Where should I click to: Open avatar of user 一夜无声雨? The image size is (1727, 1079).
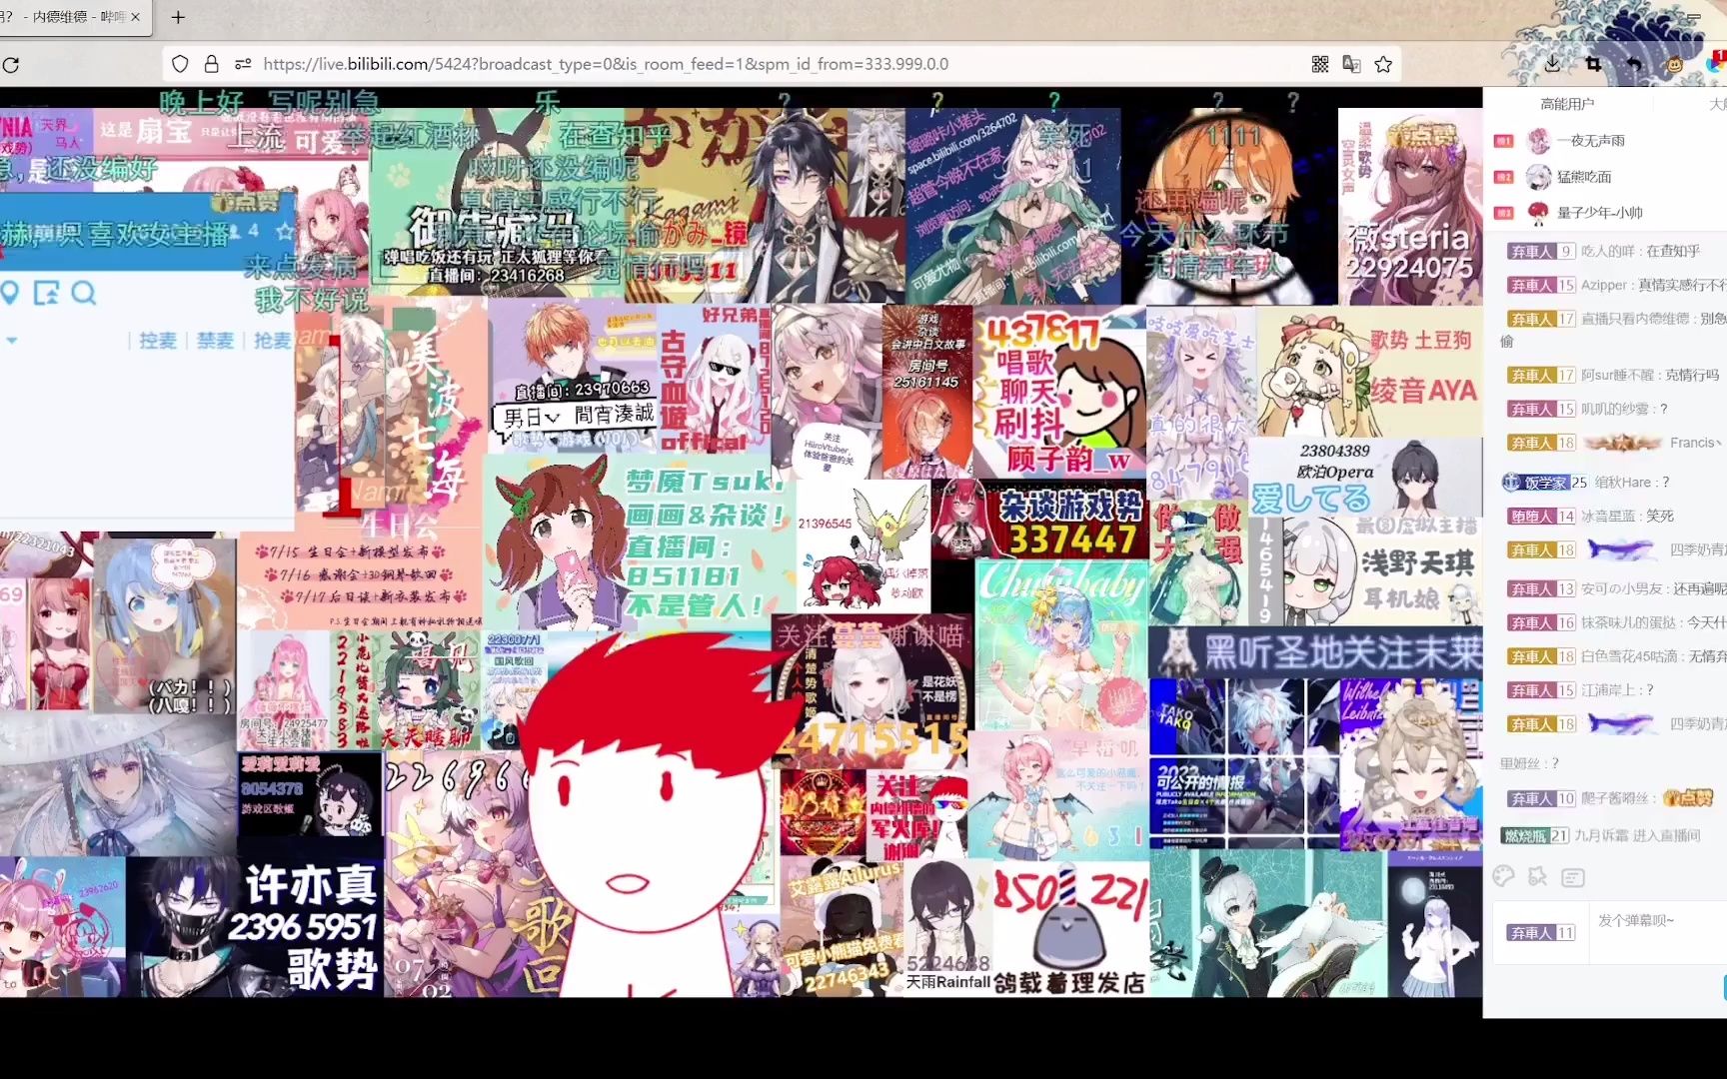pyautogui.click(x=1539, y=141)
